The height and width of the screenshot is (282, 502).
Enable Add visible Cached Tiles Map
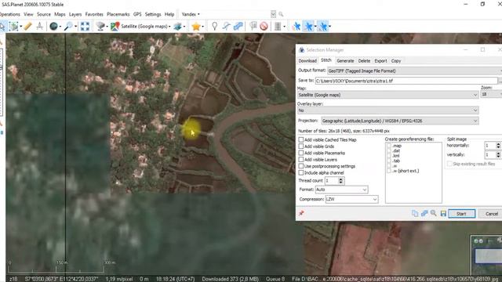301,139
